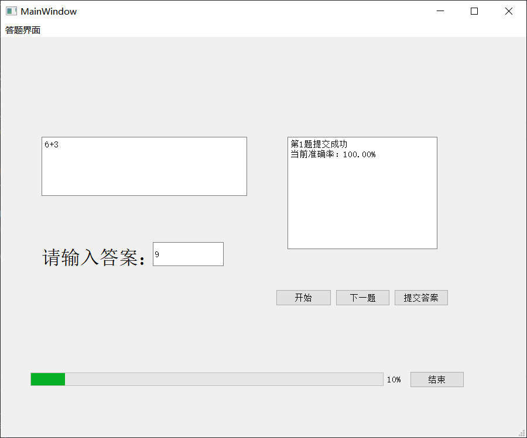Minimize the MainWindow application
Screen dimensions: 527x438
[x=440, y=11]
